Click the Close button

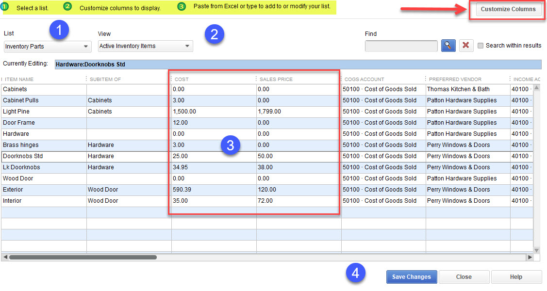[x=464, y=277]
